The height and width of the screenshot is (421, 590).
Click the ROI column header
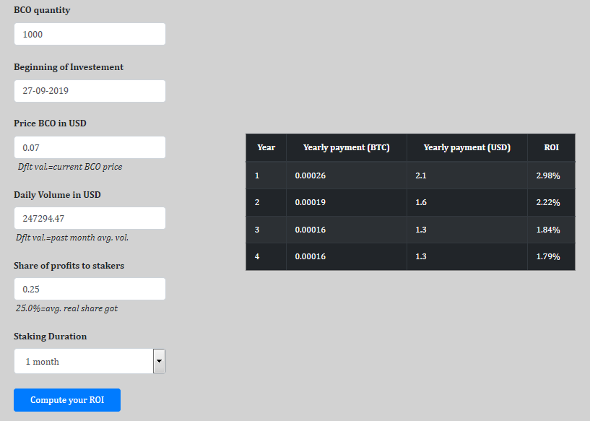pos(551,147)
